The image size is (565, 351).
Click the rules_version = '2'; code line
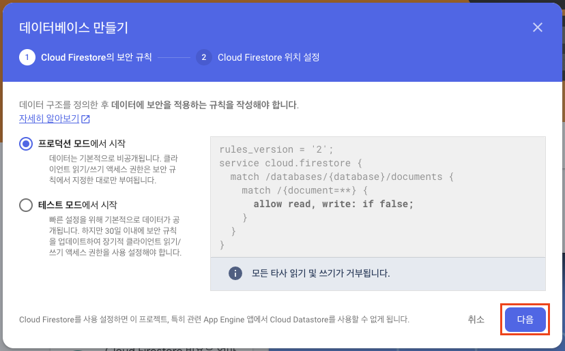[x=276, y=149]
